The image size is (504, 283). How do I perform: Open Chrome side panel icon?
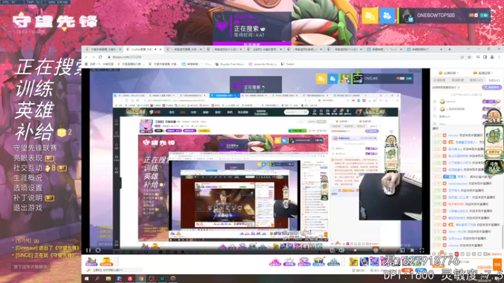pos(485,57)
